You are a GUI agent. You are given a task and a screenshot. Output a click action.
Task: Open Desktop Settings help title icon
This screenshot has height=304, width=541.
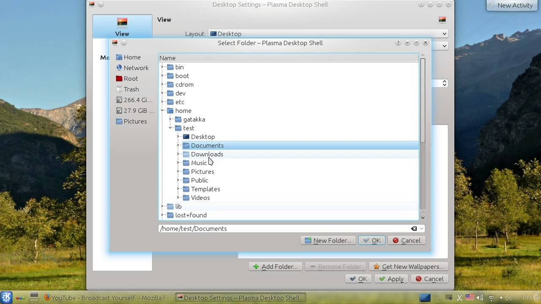pyautogui.click(x=421, y=4)
